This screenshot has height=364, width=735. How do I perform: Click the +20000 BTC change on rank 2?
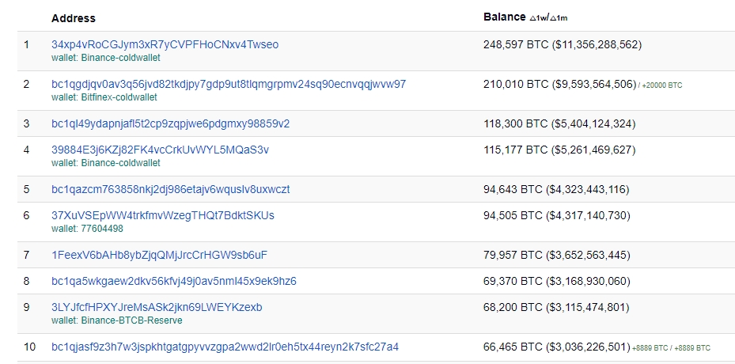(661, 85)
